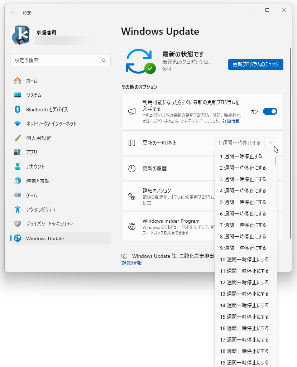Image resolution: width=297 pixels, height=367 pixels.
Task: Click the large update status sync icon
Action: [140, 61]
